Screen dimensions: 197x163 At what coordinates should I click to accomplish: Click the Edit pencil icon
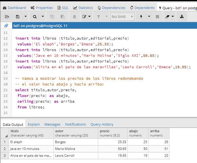(x=84, y=16)
